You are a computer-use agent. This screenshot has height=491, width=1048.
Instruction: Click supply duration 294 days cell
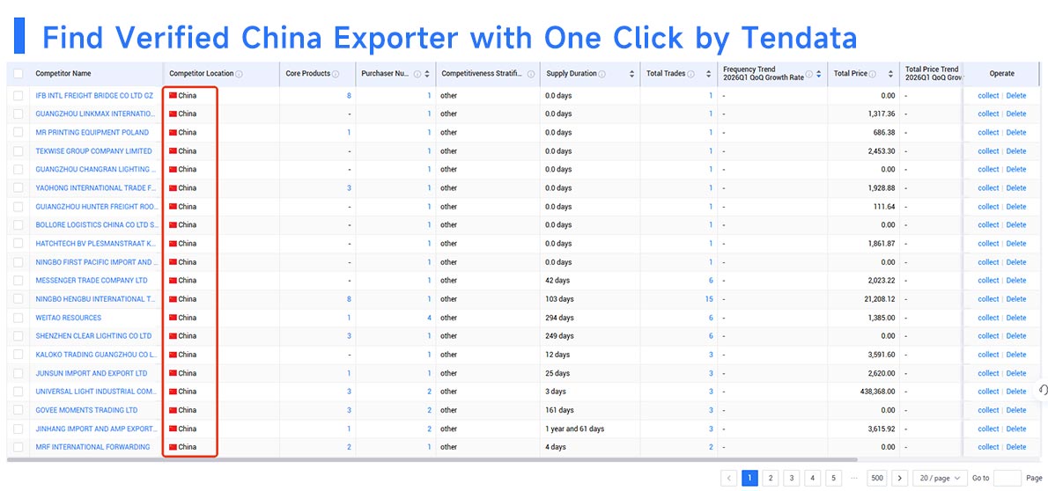coord(559,318)
